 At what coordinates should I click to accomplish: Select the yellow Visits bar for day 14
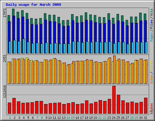[67, 74]
